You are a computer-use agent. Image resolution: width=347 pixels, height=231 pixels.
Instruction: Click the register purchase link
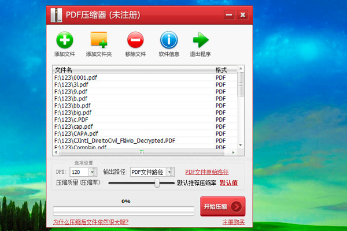coord(234,222)
